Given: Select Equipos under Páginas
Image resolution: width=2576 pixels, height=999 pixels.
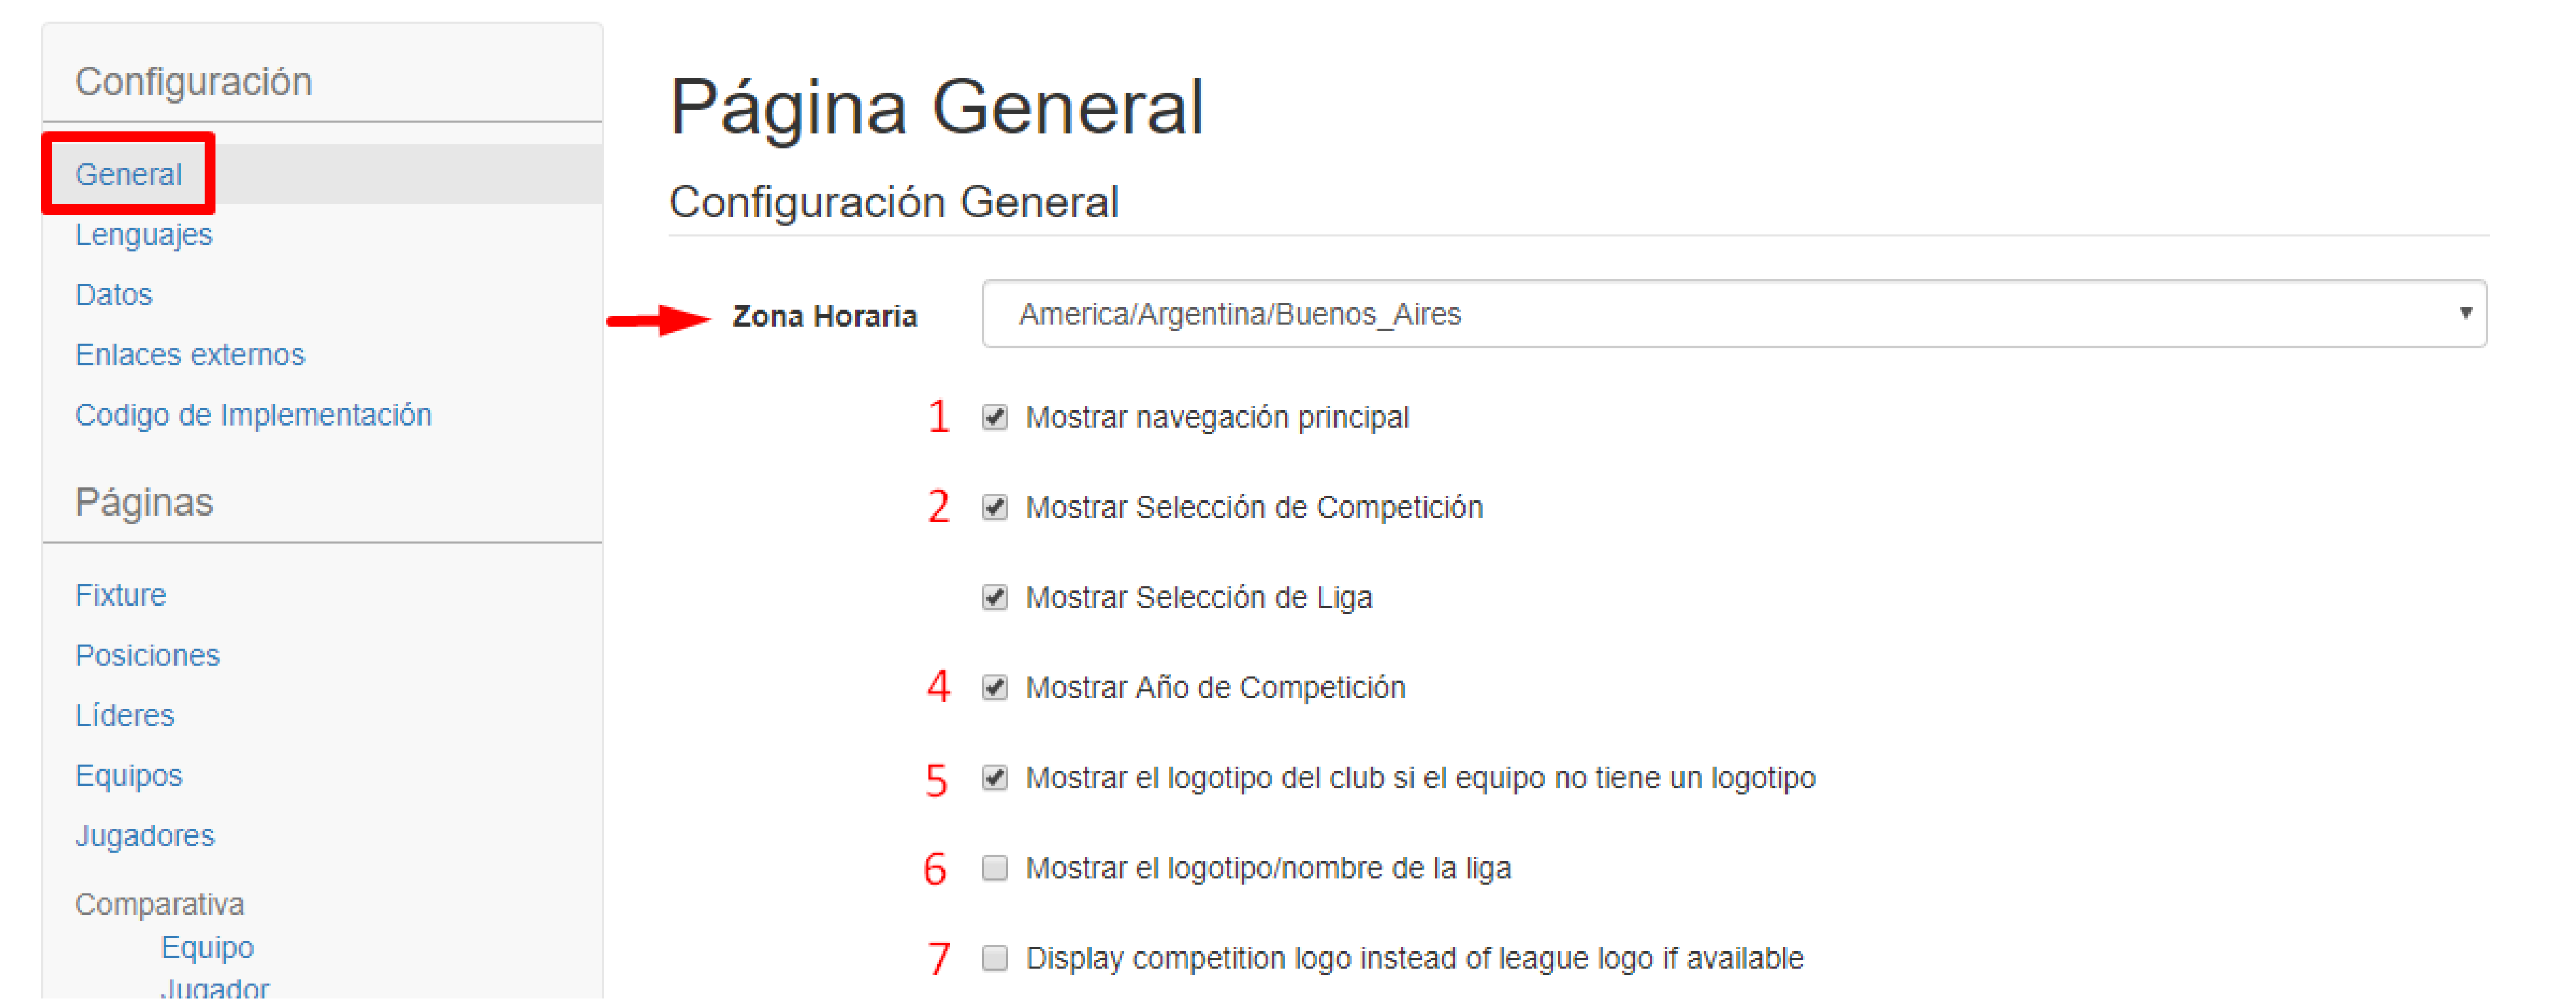Looking at the screenshot, I should (x=128, y=775).
